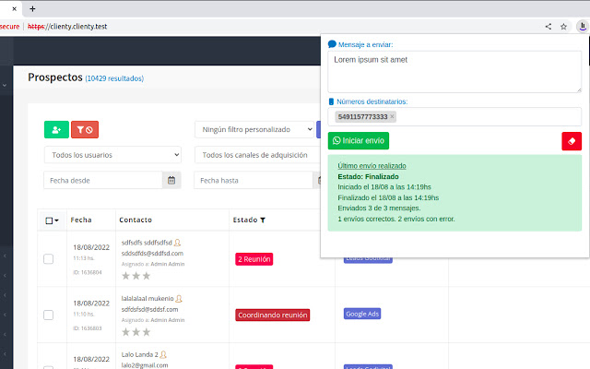Click Iniciar envío button
The image size is (590, 369).
pos(359,141)
